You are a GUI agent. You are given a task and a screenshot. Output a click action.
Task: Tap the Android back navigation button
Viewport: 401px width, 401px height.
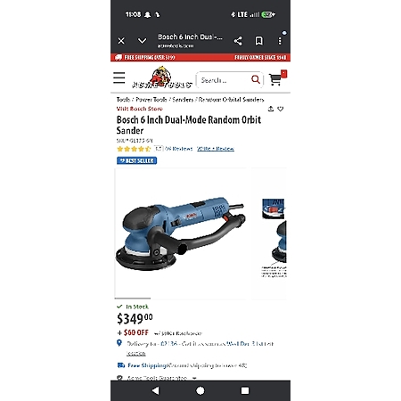pos(156,390)
